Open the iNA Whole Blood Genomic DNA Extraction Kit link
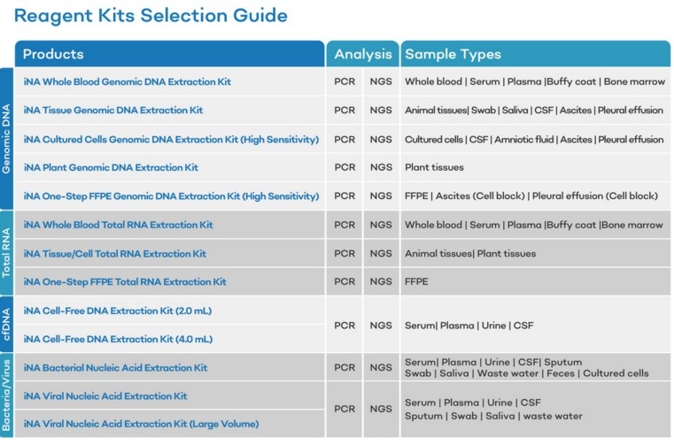Viewport: 674px width, 445px height. click(127, 81)
